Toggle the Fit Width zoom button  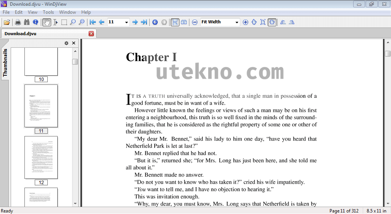click(272, 22)
